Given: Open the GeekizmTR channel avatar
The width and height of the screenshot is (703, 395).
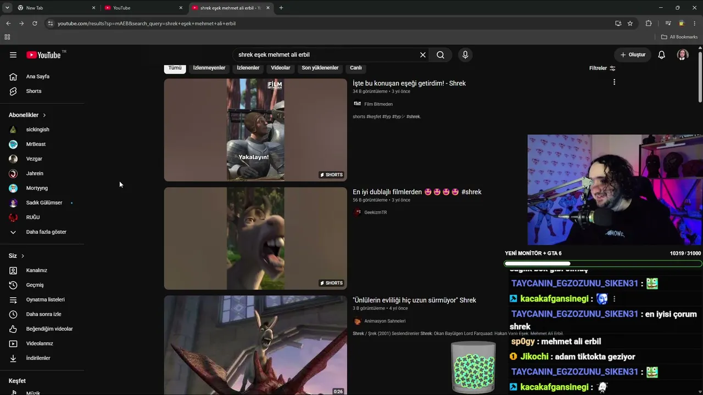Looking at the screenshot, I should point(358,212).
